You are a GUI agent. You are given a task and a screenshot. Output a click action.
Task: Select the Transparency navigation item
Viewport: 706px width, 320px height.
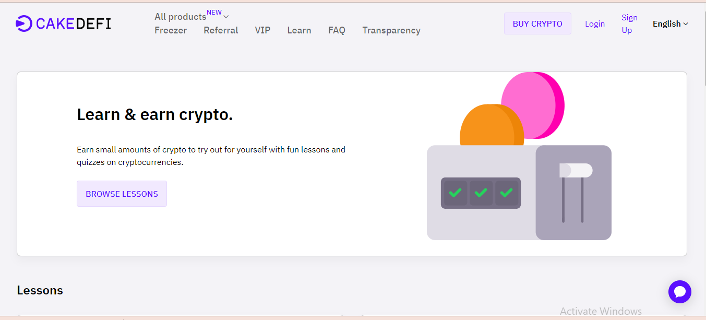point(391,30)
